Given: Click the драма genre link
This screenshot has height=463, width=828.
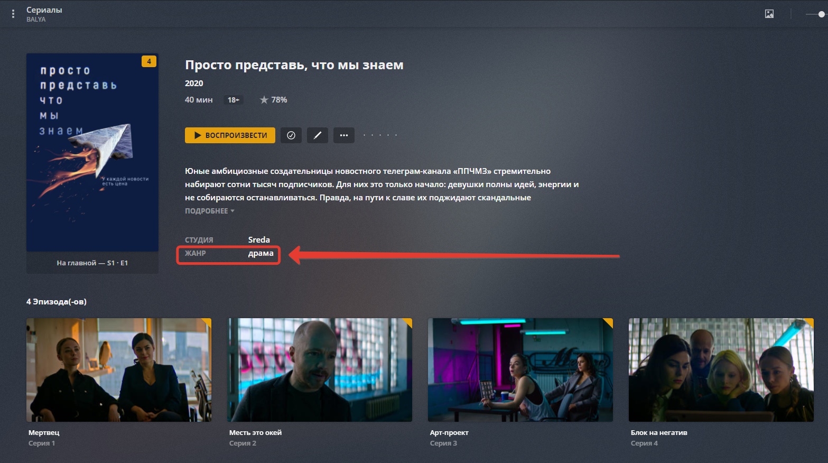Looking at the screenshot, I should [261, 253].
